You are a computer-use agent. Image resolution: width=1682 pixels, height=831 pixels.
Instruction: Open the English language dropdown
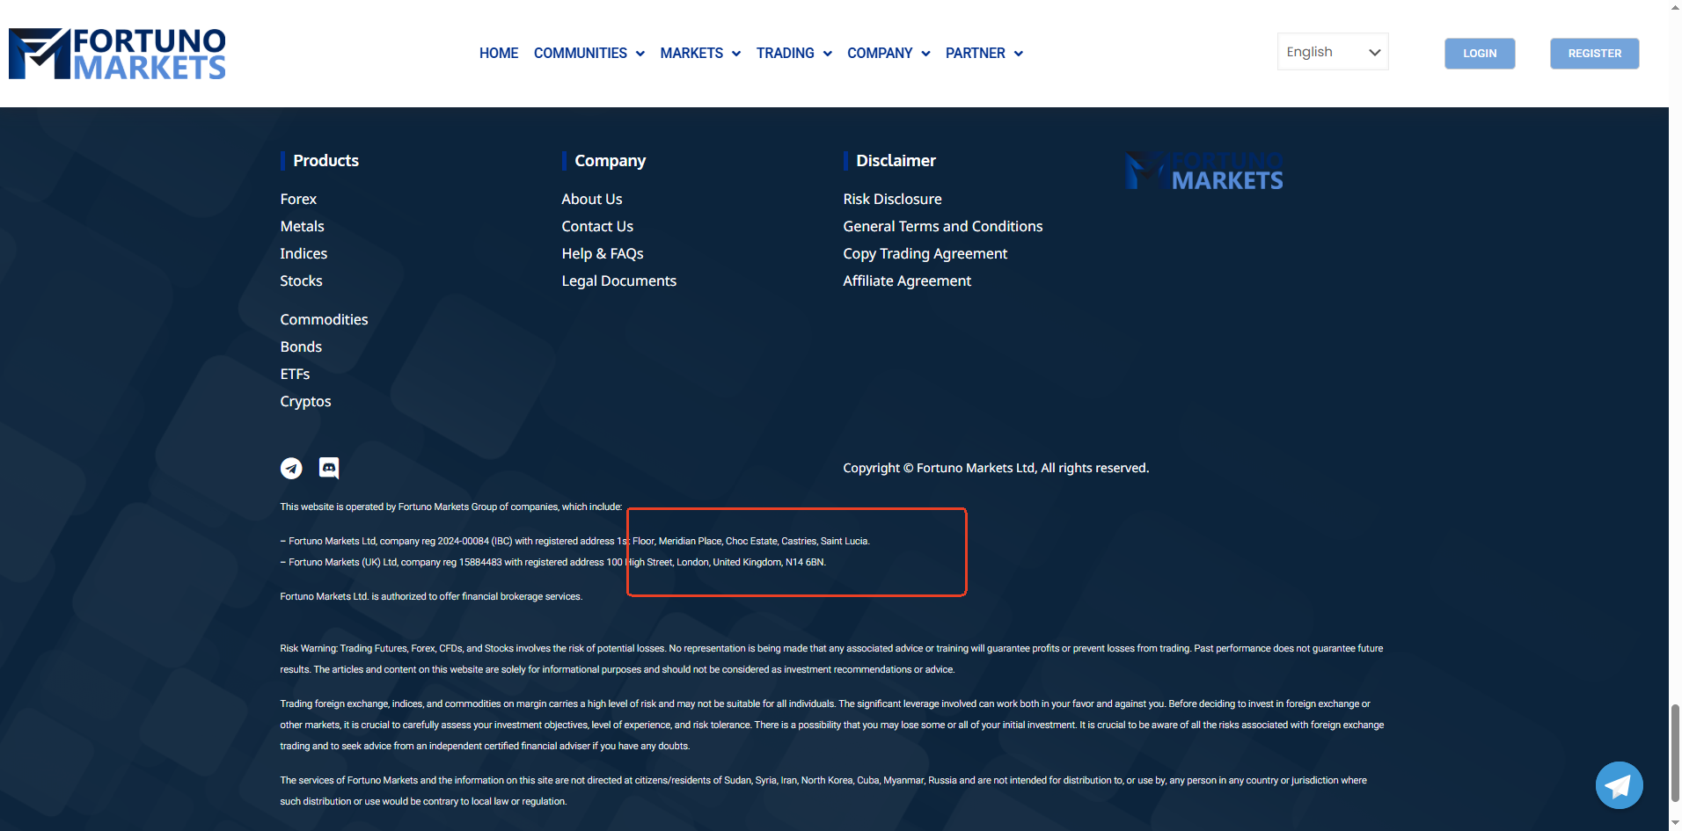(1332, 52)
